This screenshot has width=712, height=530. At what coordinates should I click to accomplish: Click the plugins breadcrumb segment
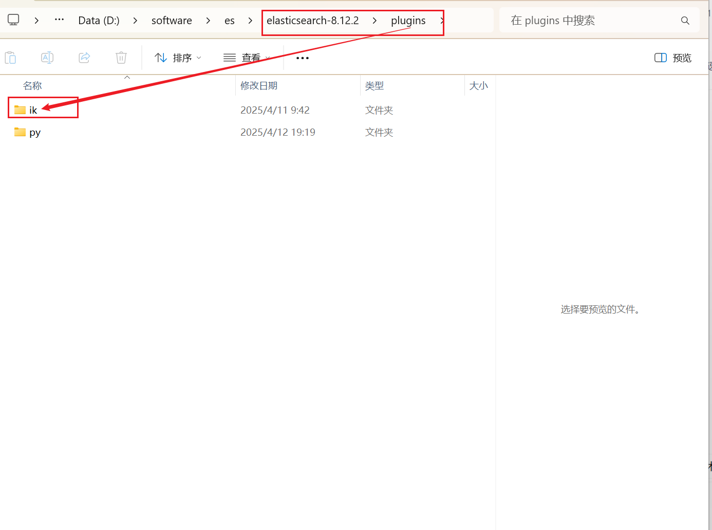(x=408, y=21)
